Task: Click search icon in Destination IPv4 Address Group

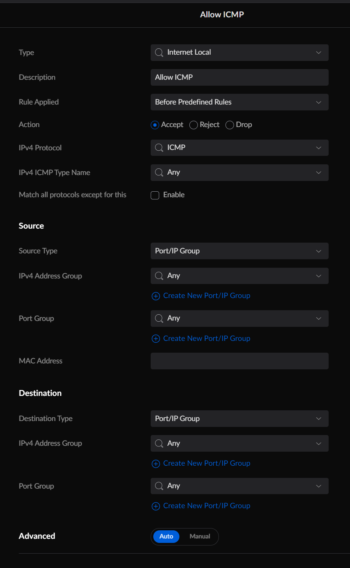Action: point(159,444)
